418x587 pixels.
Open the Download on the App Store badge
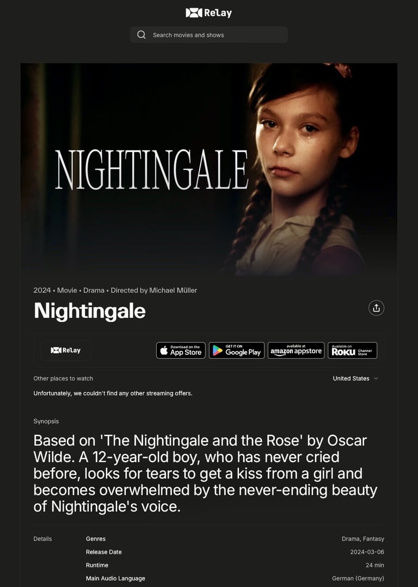point(181,350)
